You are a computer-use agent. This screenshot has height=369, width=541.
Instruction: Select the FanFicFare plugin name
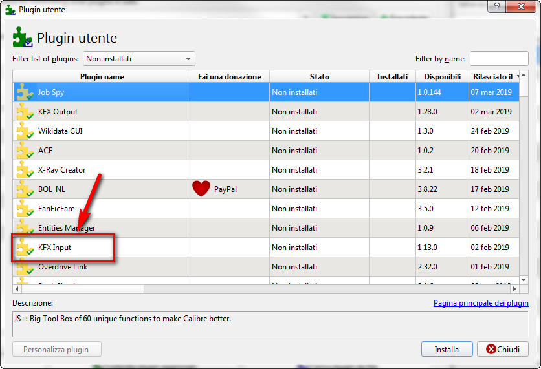point(56,209)
